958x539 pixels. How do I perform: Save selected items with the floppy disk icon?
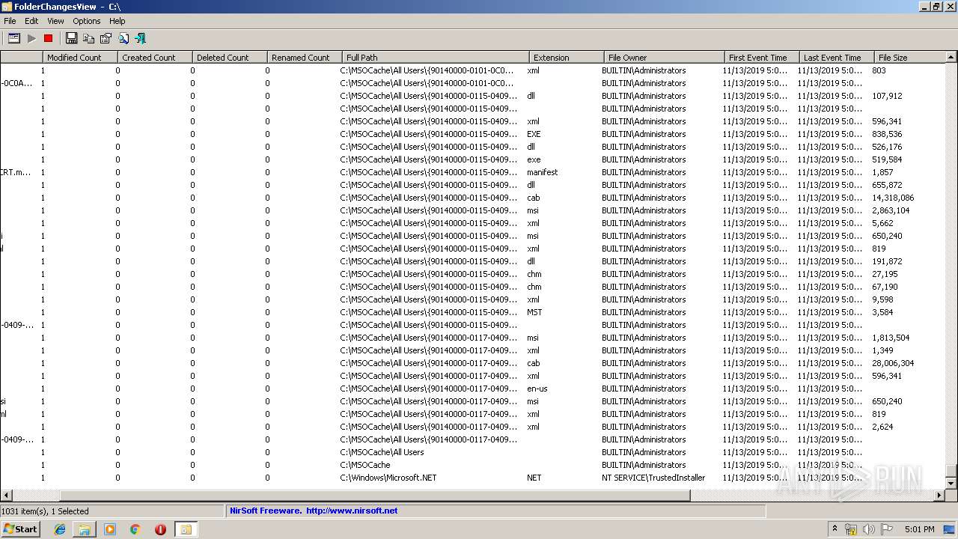tap(72, 38)
